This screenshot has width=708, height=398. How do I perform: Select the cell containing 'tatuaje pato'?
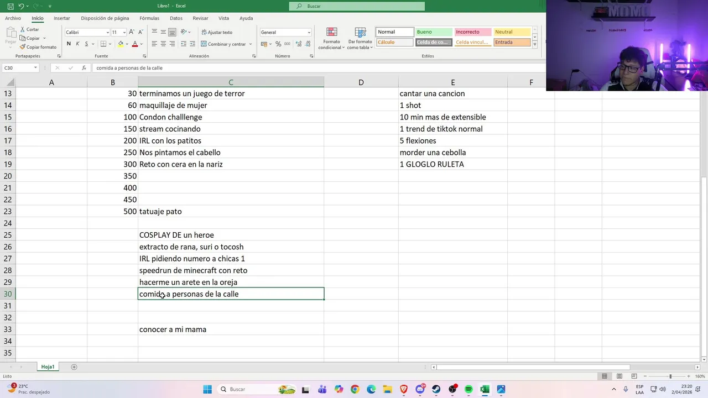(231, 212)
